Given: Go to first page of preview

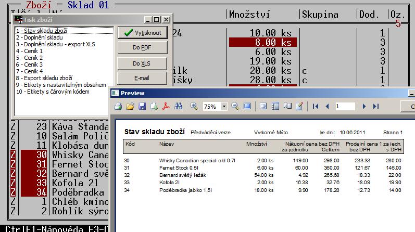Looking at the screenshot, I should [315, 106].
